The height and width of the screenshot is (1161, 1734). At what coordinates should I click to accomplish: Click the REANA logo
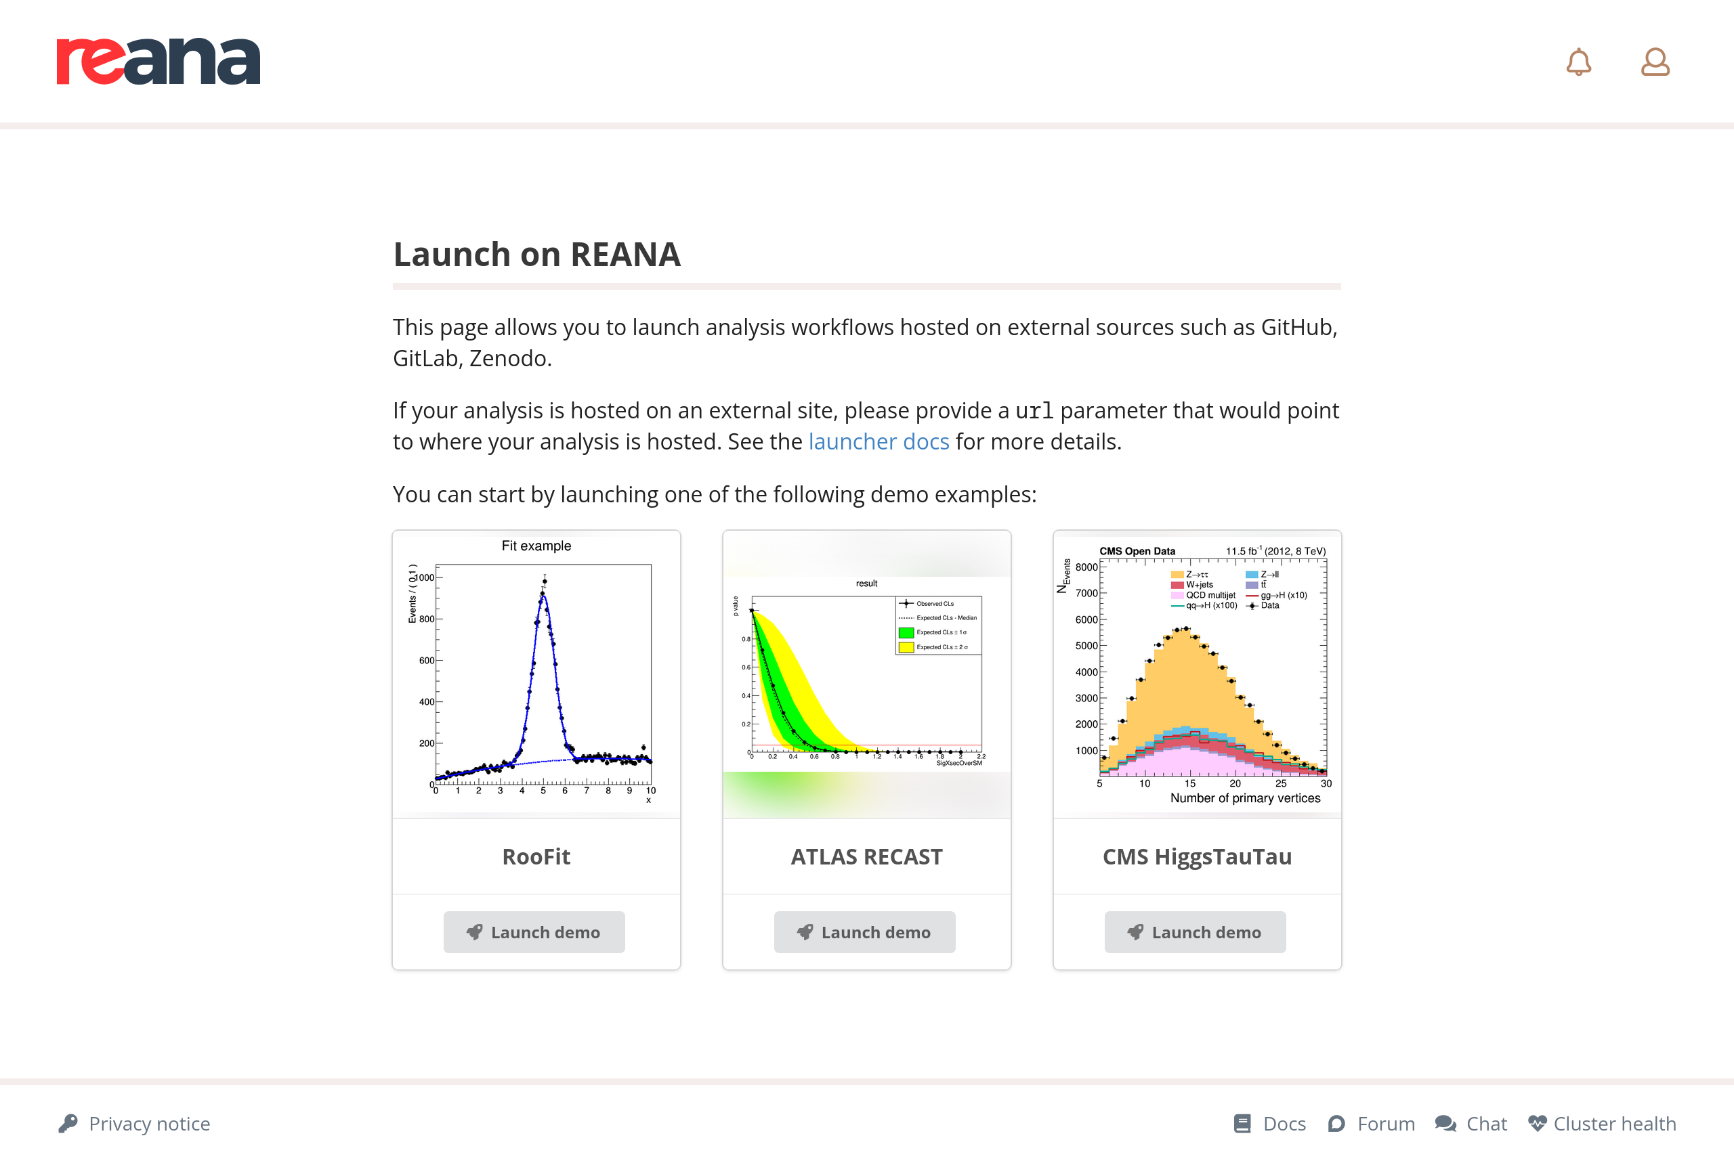(158, 62)
